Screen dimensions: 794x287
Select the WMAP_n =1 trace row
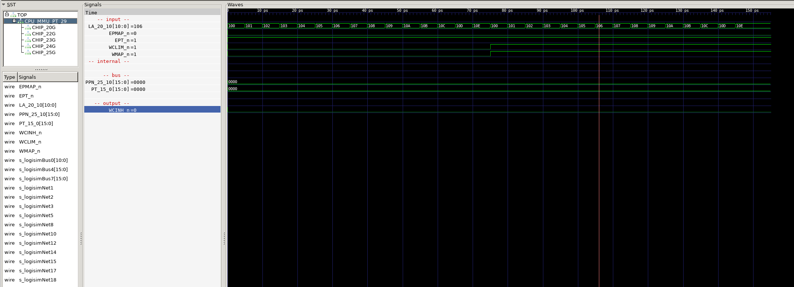[x=152, y=54]
